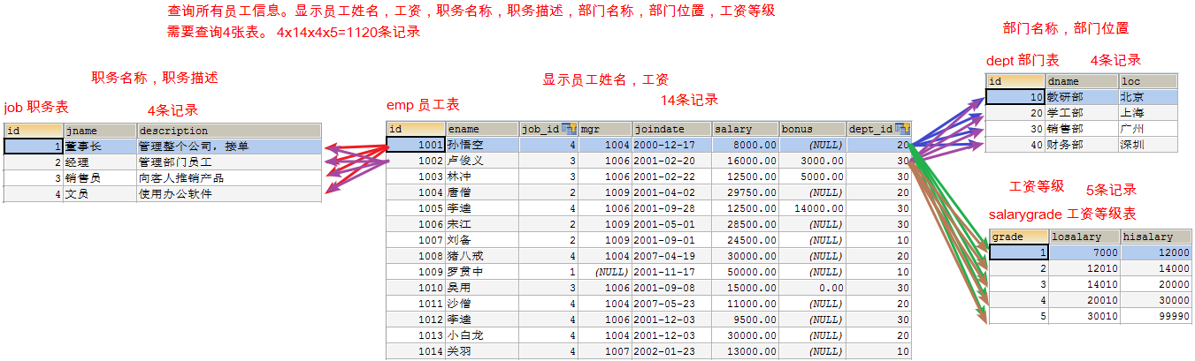The height and width of the screenshot is (361, 1195).
Task: Click the joindate column header
Action: [x=671, y=129]
